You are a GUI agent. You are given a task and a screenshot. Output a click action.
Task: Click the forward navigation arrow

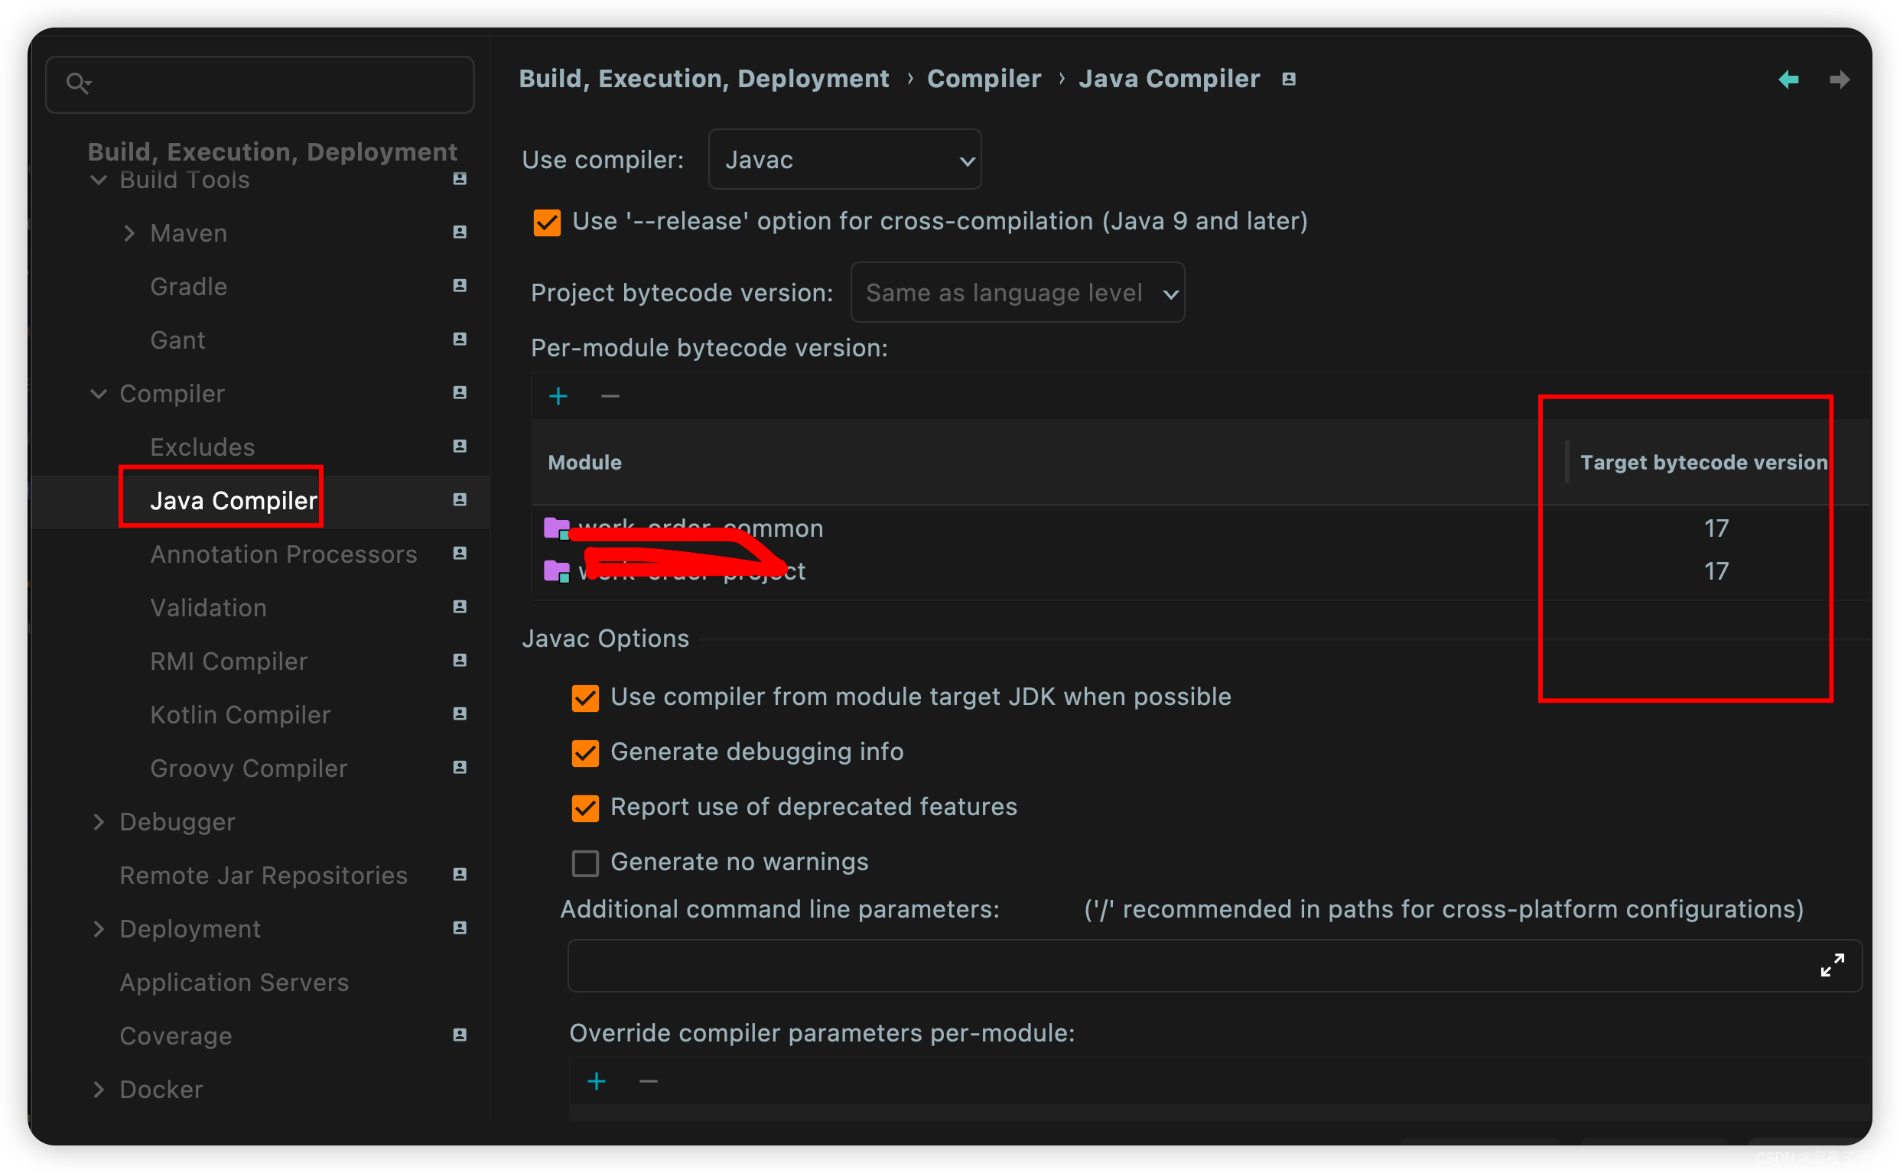(1839, 79)
